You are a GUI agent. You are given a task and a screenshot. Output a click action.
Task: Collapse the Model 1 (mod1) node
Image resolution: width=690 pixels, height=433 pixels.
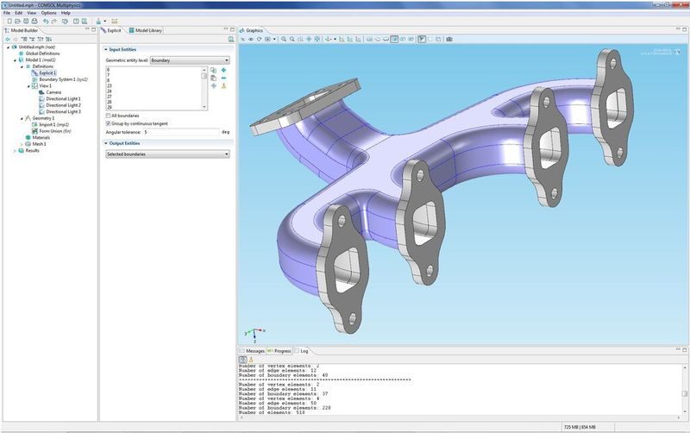coord(15,60)
